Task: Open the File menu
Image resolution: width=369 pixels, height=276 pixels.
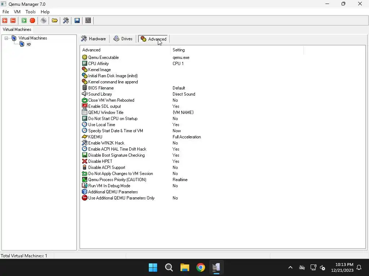Action: 6,12
